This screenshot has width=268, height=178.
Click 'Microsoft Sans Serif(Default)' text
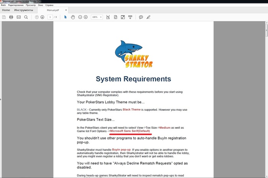(x=130, y=131)
